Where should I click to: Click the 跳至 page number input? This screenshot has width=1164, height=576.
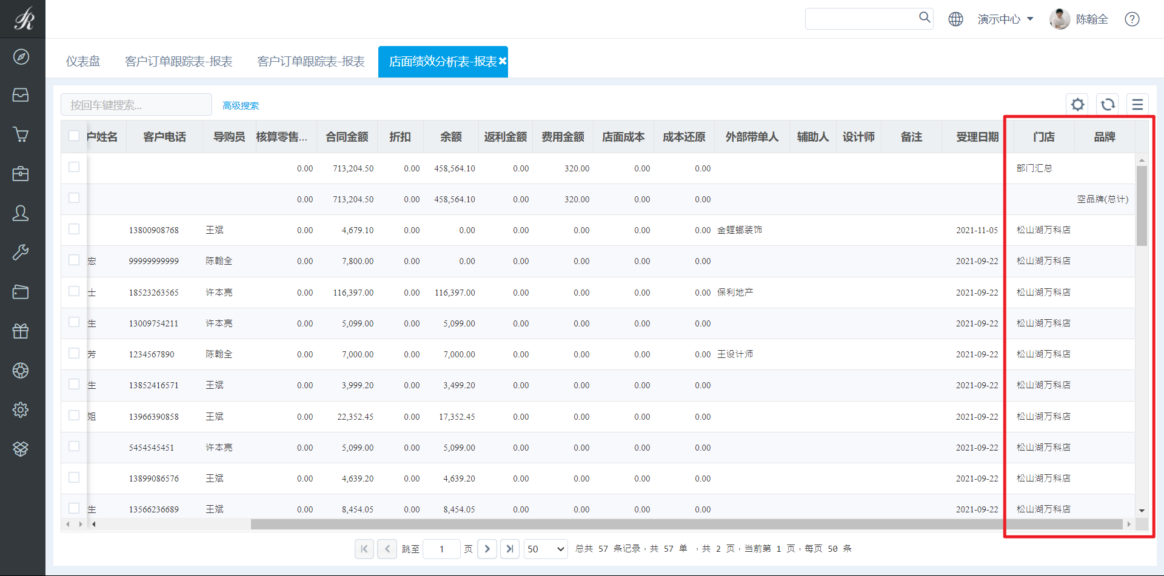click(441, 549)
